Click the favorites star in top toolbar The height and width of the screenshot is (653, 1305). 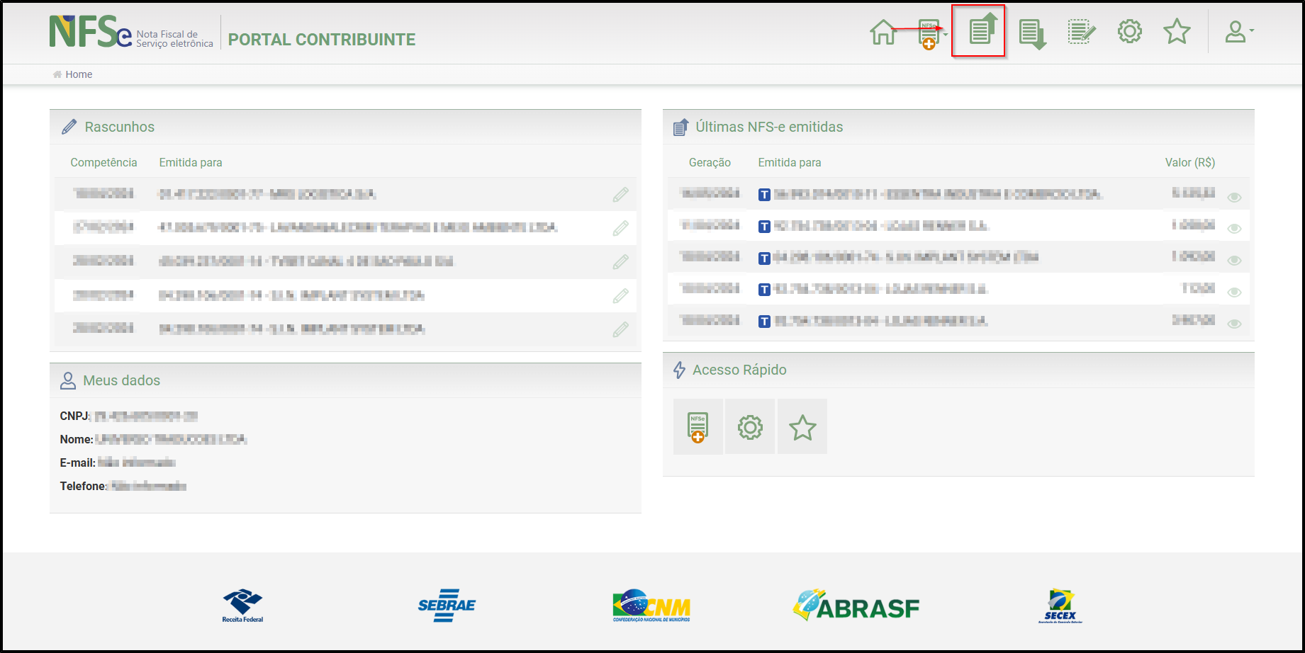pyautogui.click(x=1177, y=31)
